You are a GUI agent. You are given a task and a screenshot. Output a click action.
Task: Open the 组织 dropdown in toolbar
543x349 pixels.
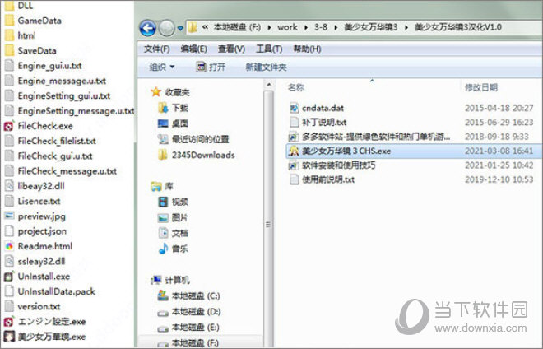162,67
